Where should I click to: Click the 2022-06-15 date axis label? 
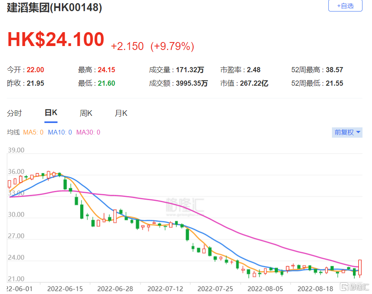pyautogui.click(x=65, y=289)
